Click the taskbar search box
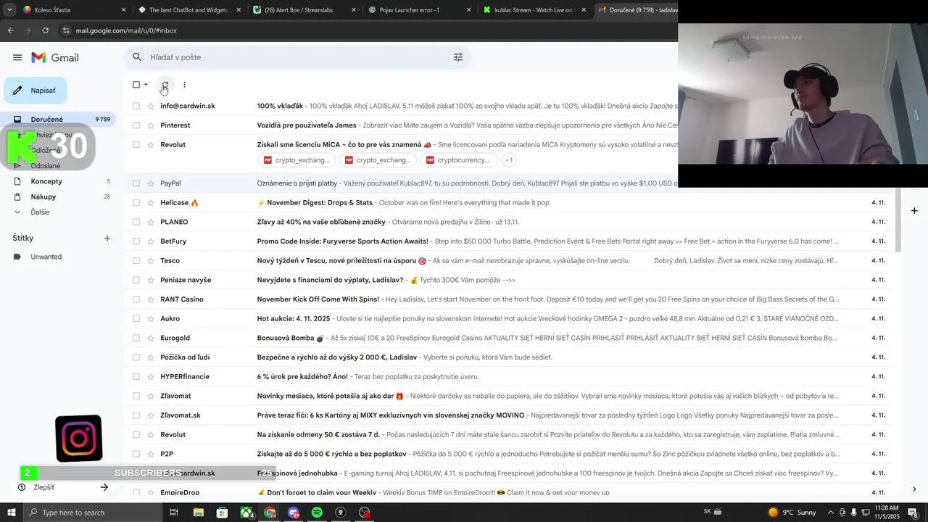Image resolution: width=928 pixels, height=522 pixels. pyautogui.click(x=94, y=513)
